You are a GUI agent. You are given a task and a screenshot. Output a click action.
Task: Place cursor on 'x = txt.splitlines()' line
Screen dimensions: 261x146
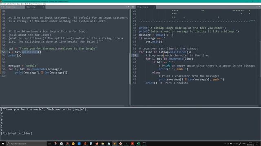[24, 52]
